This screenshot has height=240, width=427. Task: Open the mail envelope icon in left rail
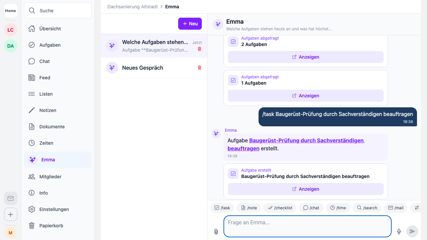coord(11,198)
